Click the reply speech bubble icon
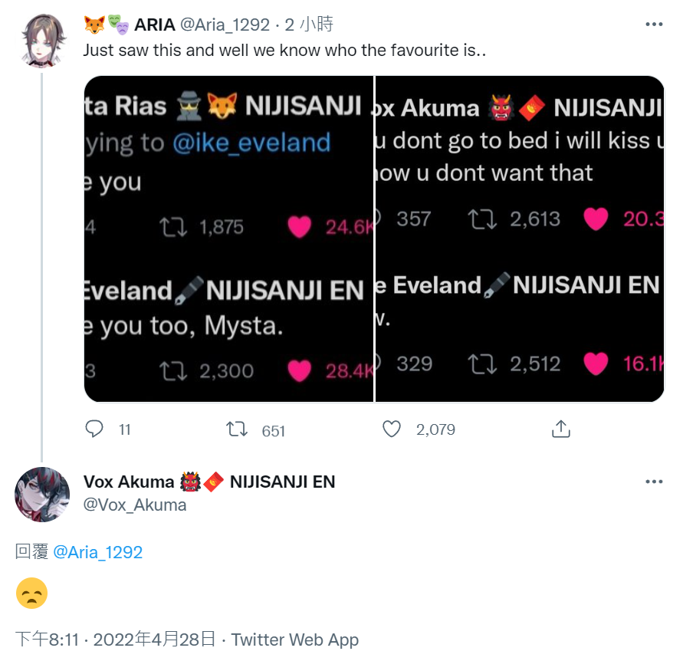The image size is (683, 661). [94, 429]
